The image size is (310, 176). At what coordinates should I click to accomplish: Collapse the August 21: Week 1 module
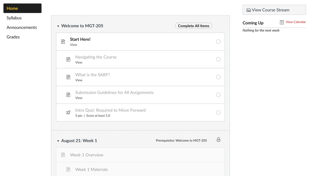click(58, 141)
